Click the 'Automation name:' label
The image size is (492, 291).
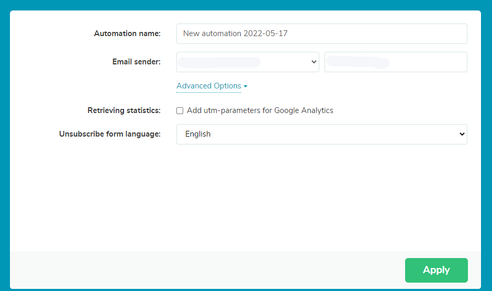pyautogui.click(x=127, y=33)
